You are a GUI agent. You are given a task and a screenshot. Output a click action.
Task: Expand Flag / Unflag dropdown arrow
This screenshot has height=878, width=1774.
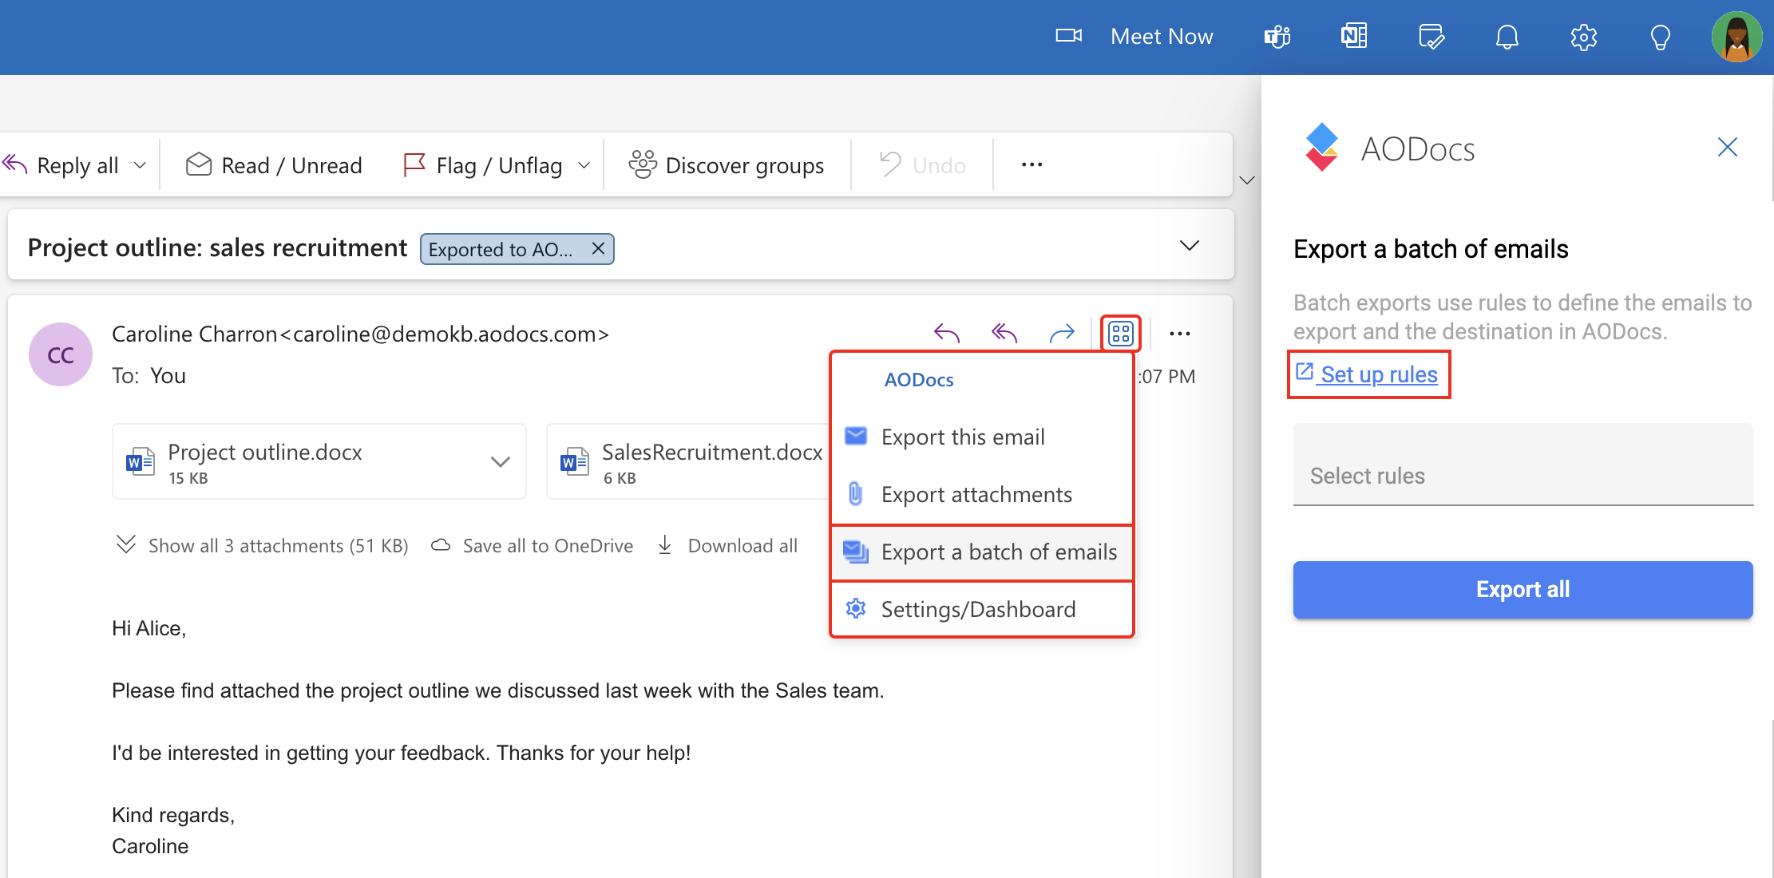(584, 165)
